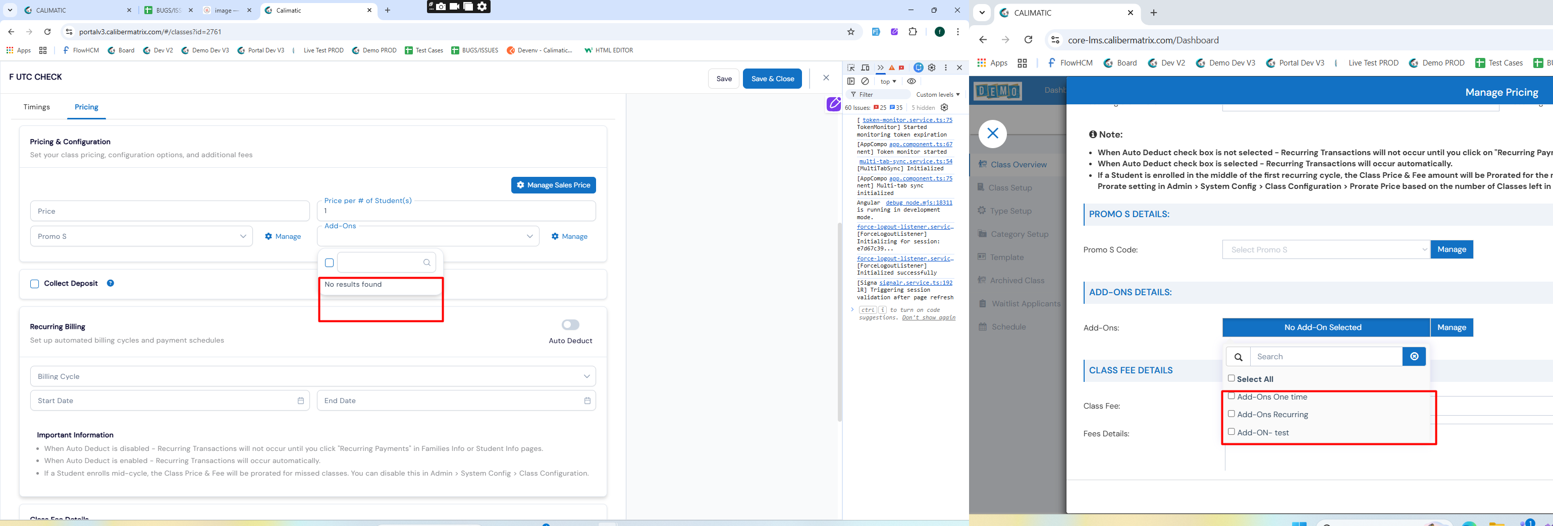Screen dimensions: 1553x526
Task: Click the Manage link next to Add-Ons dropdown
Action: 569,236
